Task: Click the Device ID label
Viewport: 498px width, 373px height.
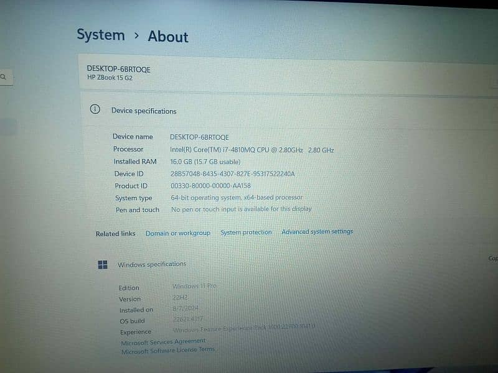Action: [x=129, y=174]
